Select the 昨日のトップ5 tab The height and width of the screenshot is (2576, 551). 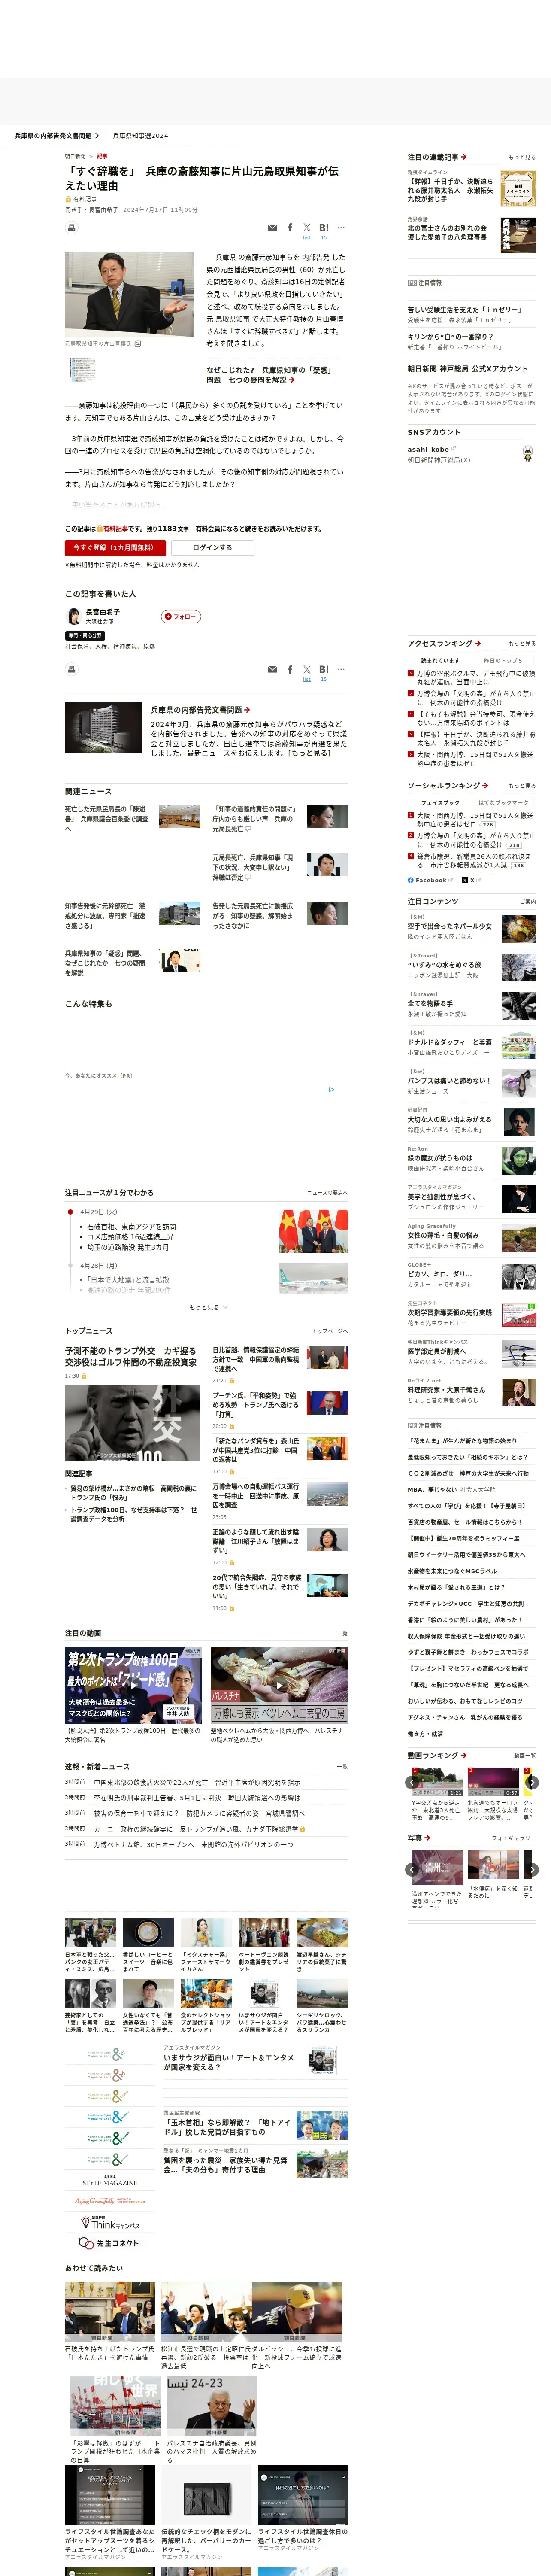point(503,661)
